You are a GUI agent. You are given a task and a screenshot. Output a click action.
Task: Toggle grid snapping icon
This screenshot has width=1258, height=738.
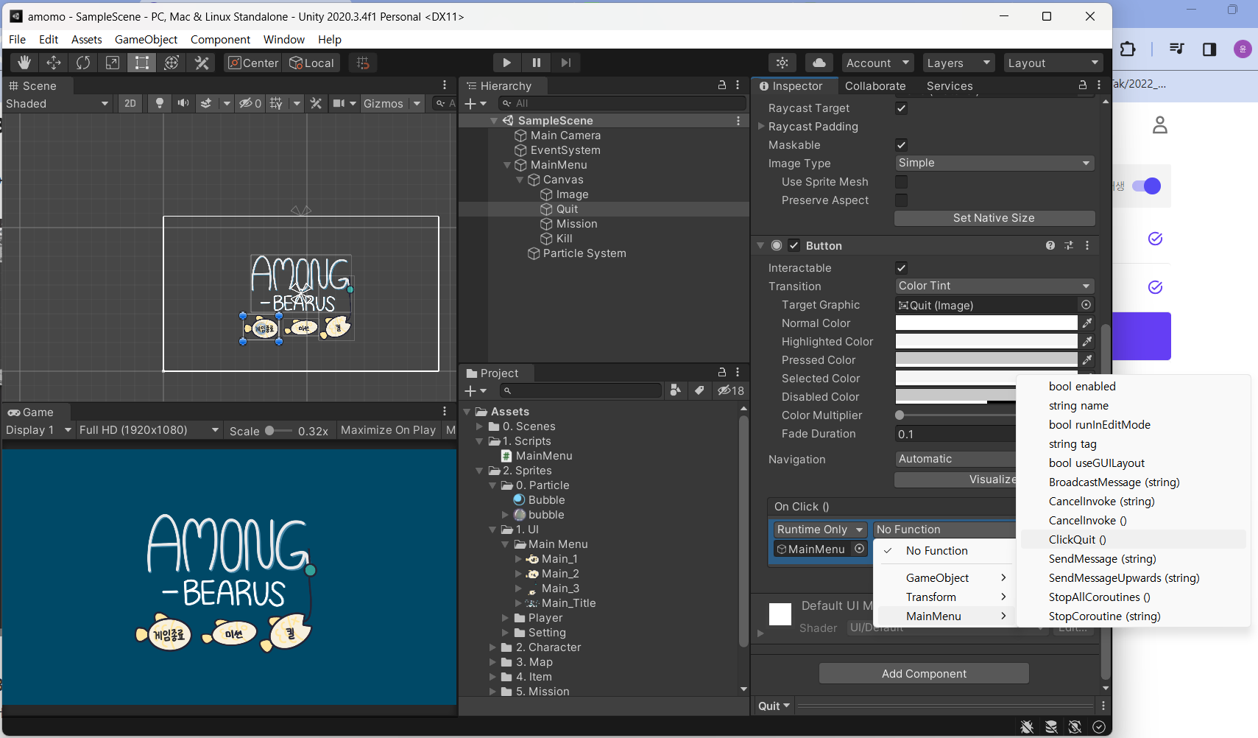[x=363, y=63]
